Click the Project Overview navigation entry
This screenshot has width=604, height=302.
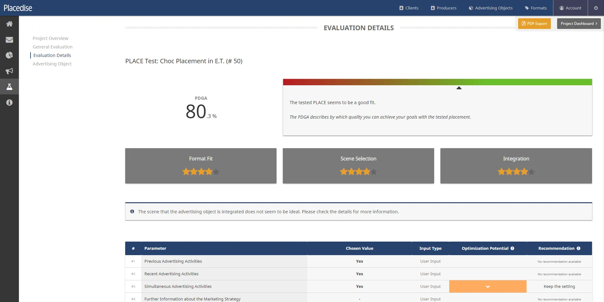pyautogui.click(x=50, y=38)
